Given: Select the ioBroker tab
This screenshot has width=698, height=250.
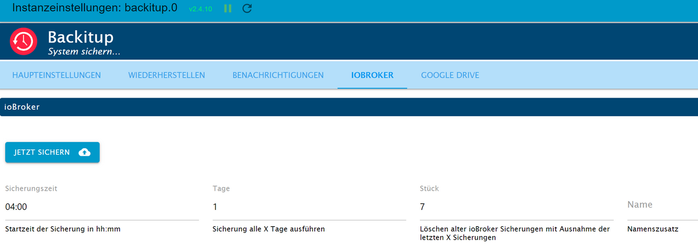Looking at the screenshot, I should (x=372, y=75).
